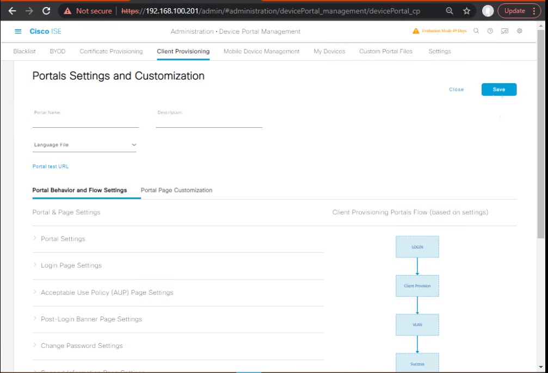Click the LOGIN flow box
This screenshot has height=373, width=548.
[x=417, y=247]
